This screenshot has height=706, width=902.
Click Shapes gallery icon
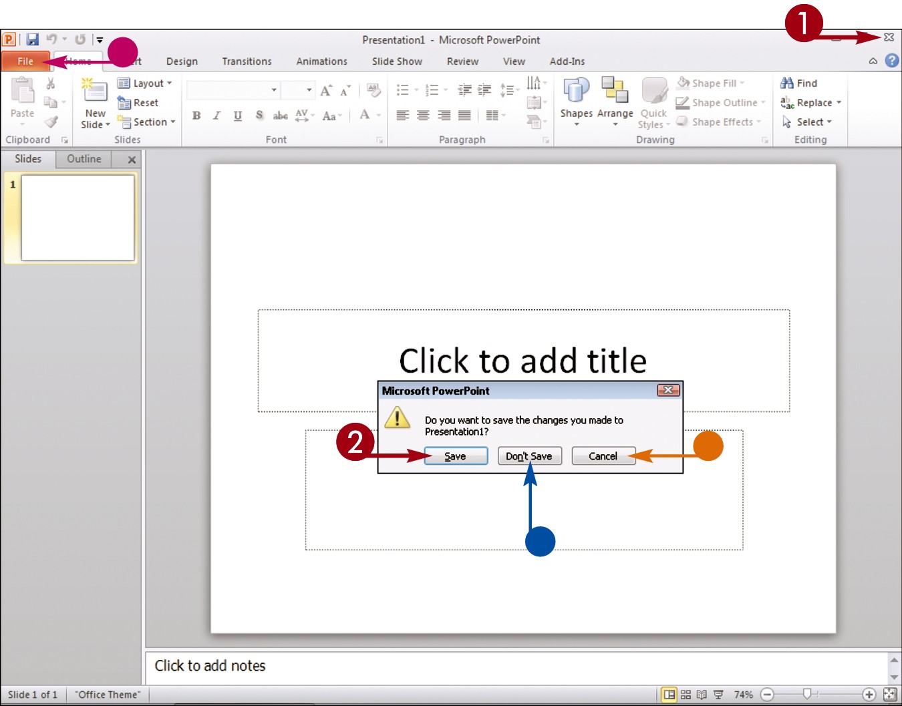click(576, 90)
